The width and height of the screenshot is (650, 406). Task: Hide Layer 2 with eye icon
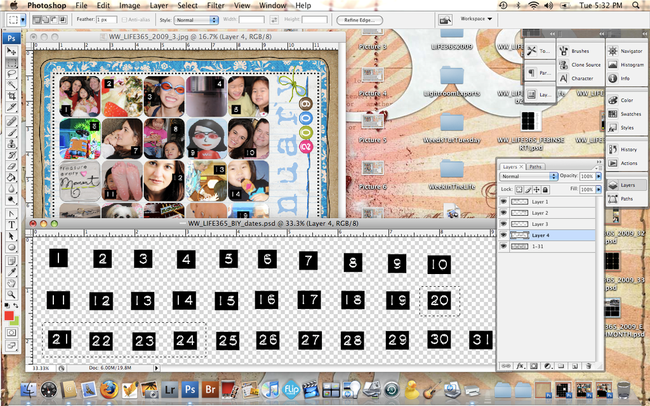(x=503, y=213)
